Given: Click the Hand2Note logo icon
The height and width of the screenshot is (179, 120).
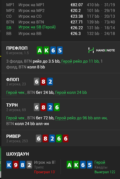Looking at the screenshot, I should [91, 50].
